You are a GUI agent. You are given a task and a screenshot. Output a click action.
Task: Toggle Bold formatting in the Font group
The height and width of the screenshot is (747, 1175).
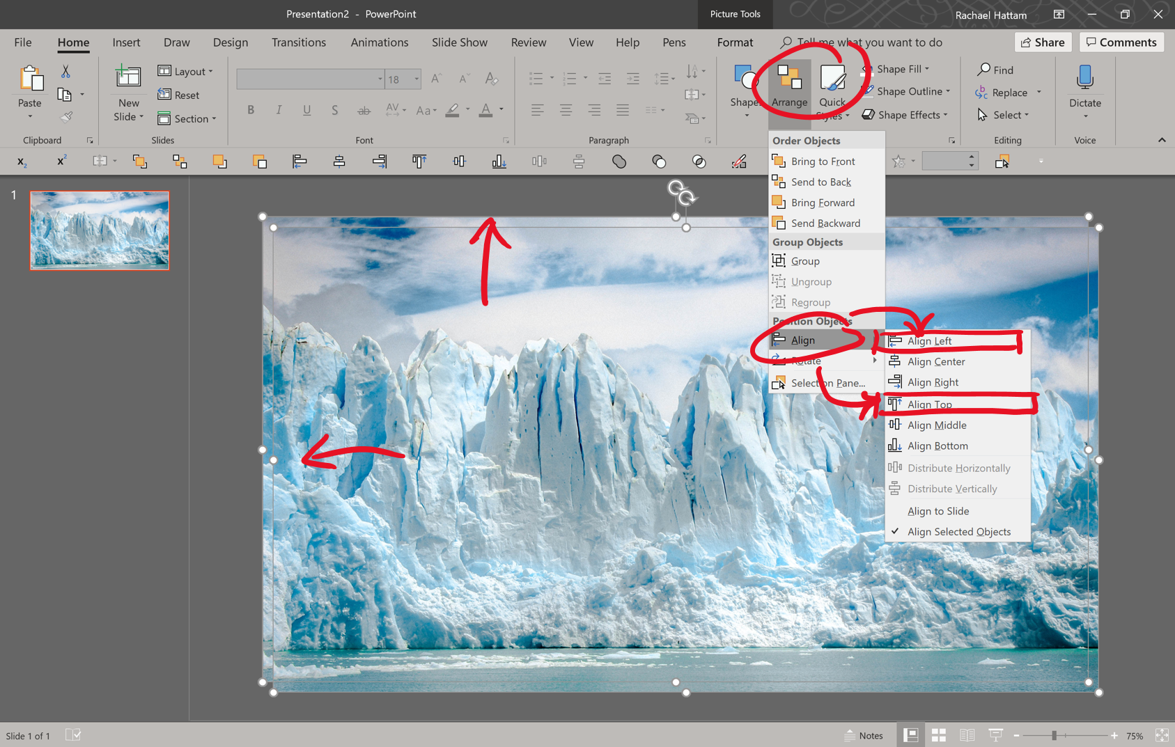coord(251,109)
